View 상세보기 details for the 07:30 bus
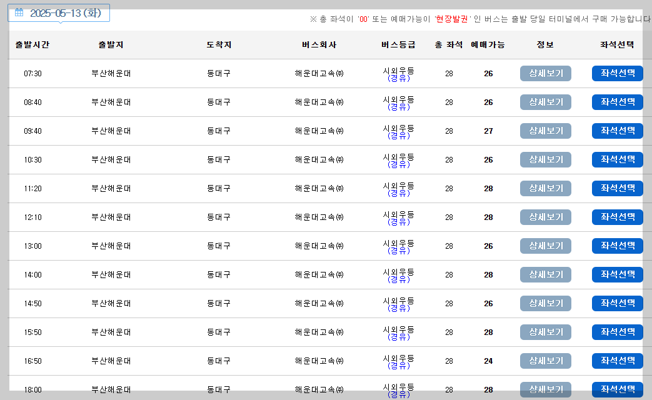This screenshot has width=652, height=400. (545, 73)
